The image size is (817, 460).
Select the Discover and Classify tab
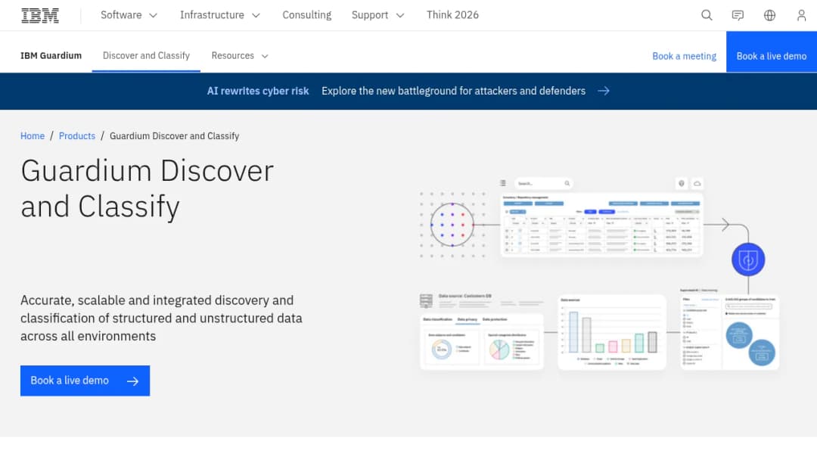[146, 56]
